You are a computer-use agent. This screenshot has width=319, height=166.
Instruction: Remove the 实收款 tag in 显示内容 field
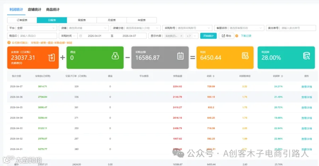click(x=181, y=36)
